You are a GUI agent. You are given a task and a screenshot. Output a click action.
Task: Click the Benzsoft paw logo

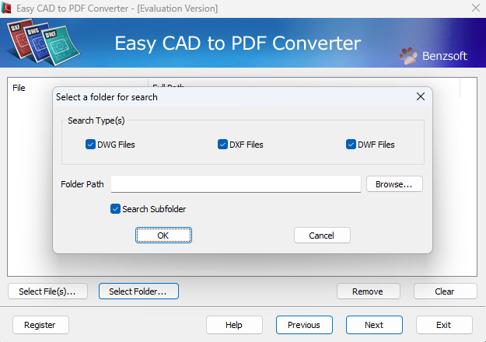[x=408, y=56]
